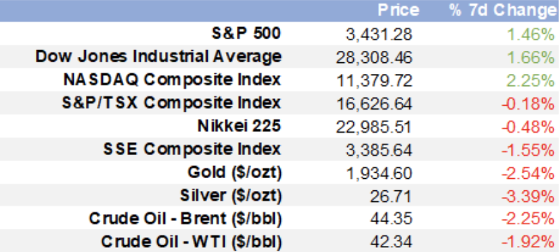Select the Silver ($/ozt) label
This screenshot has width=559, height=252.
(x=231, y=196)
